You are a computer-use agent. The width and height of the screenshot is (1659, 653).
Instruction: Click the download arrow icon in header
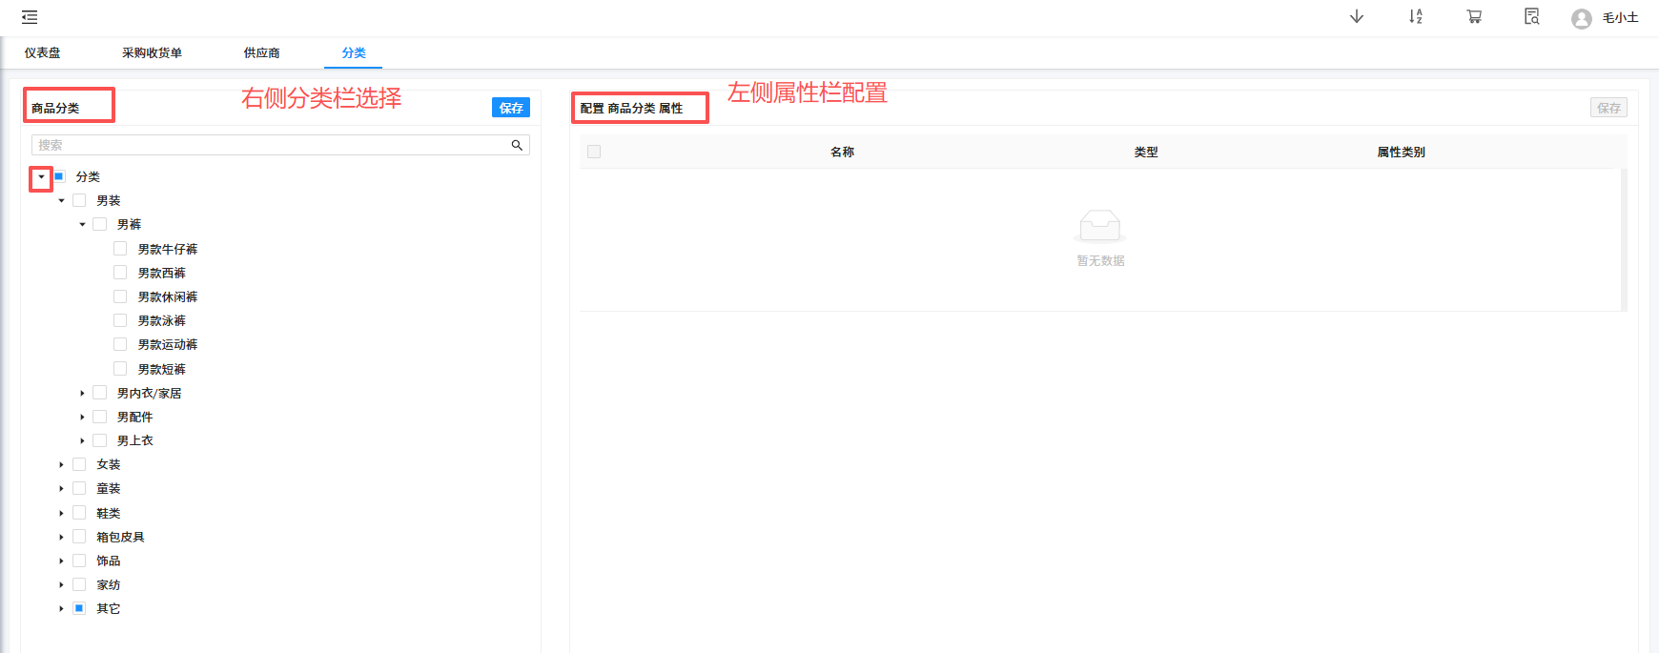point(1356,17)
